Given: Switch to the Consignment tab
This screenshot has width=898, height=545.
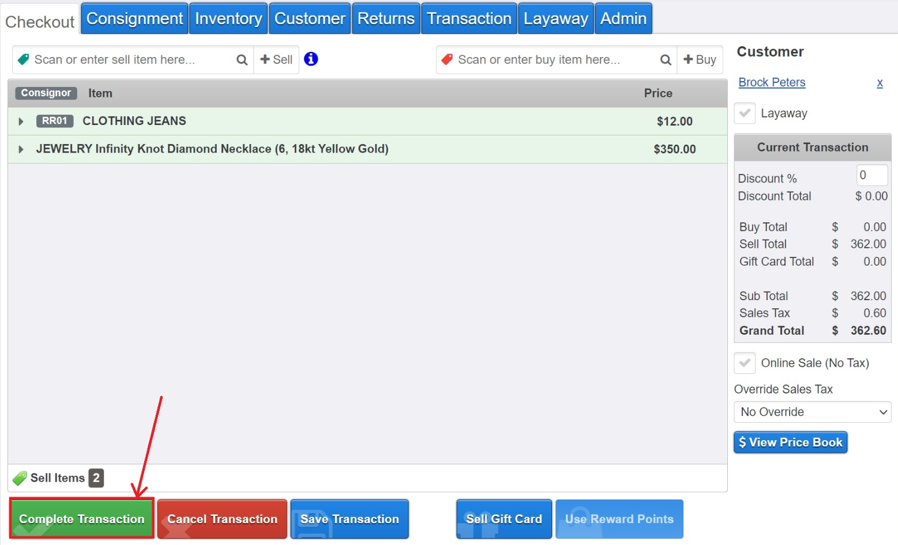Looking at the screenshot, I should [134, 18].
